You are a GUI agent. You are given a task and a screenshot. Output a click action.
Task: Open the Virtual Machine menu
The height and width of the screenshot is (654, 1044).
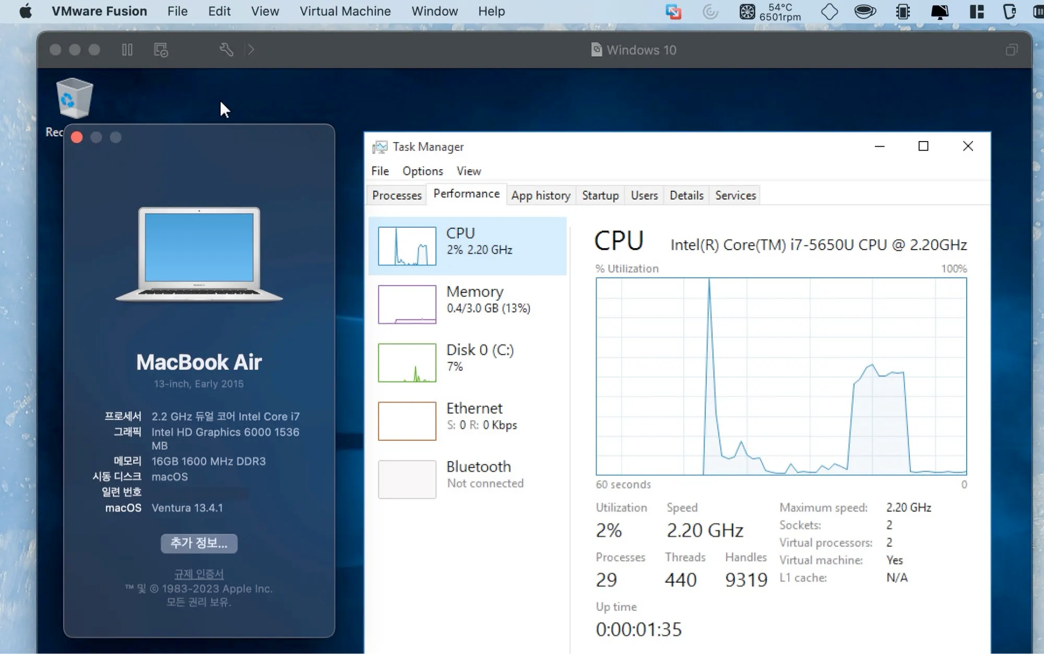[345, 11]
